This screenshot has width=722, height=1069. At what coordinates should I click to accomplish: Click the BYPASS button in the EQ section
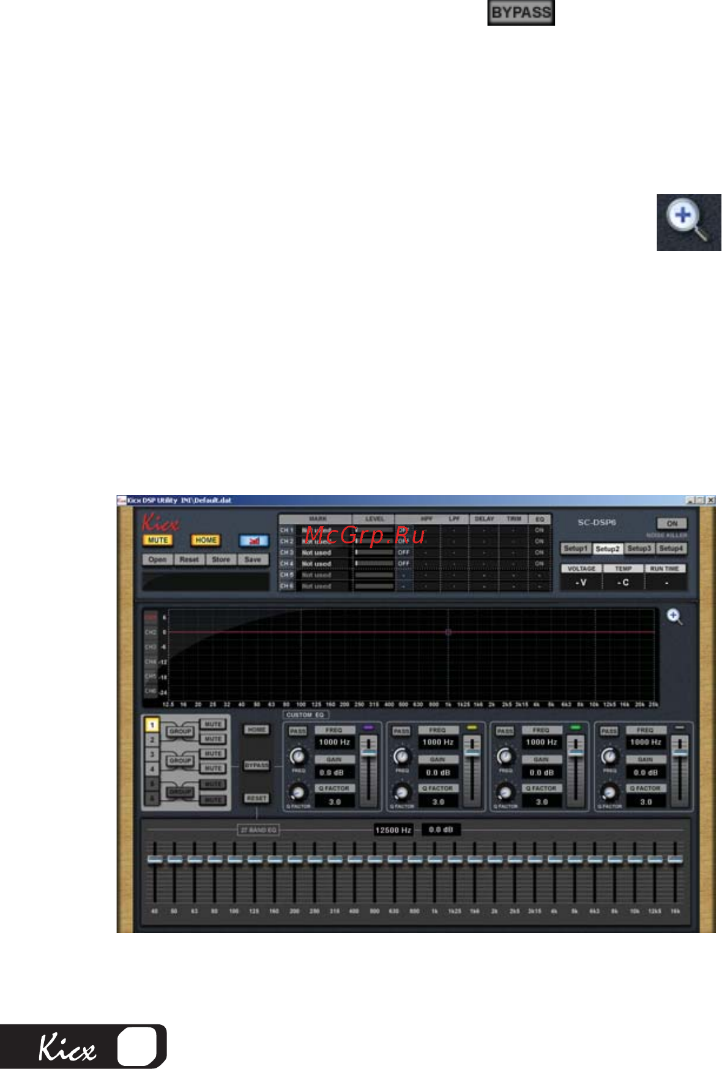(x=256, y=765)
